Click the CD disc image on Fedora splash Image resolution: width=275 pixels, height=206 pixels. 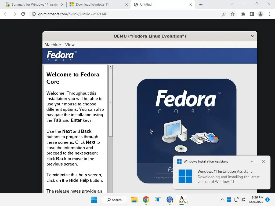coord(181,149)
